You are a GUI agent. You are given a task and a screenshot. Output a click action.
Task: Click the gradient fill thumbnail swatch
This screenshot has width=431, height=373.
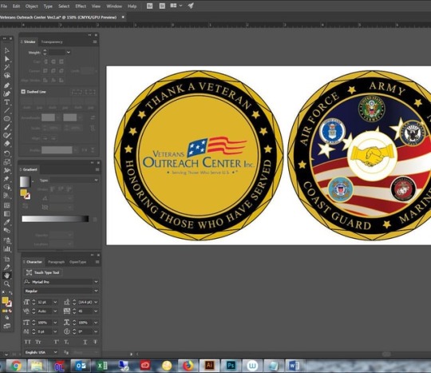pos(25,181)
